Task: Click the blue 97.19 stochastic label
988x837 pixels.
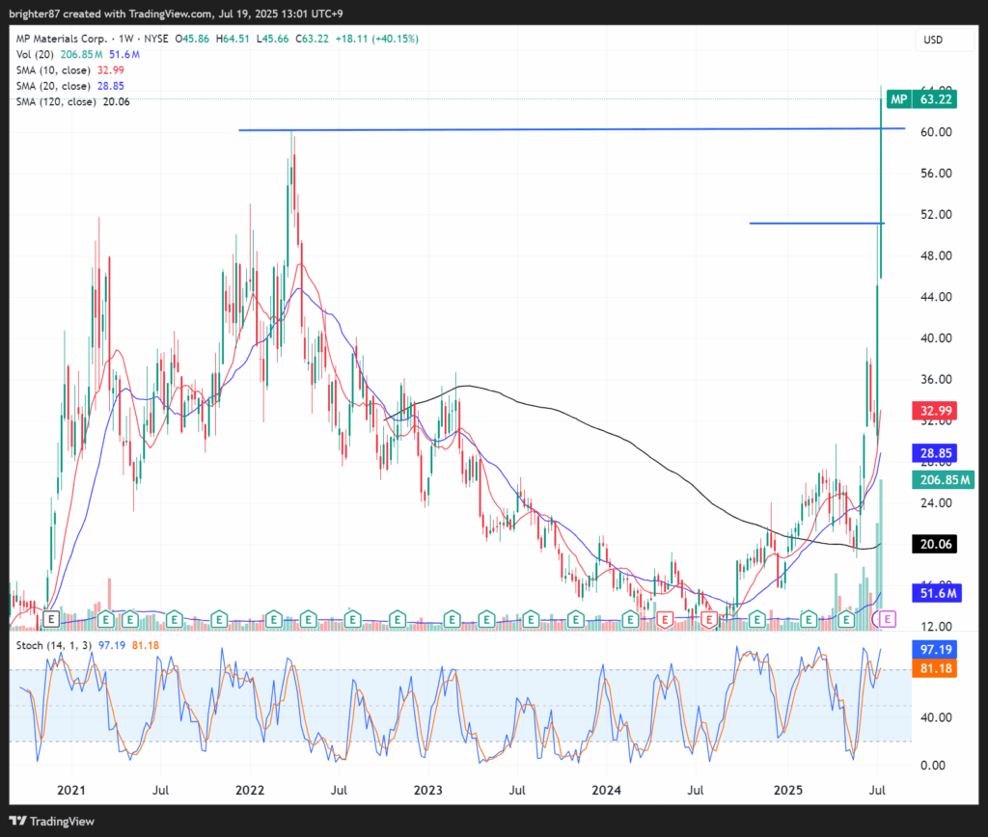Action: click(x=935, y=649)
